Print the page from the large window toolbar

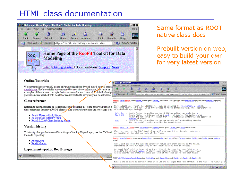100,36
